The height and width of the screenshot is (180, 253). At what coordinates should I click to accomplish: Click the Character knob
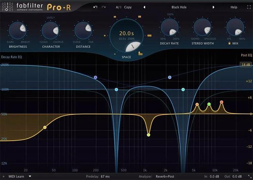(x=51, y=31)
